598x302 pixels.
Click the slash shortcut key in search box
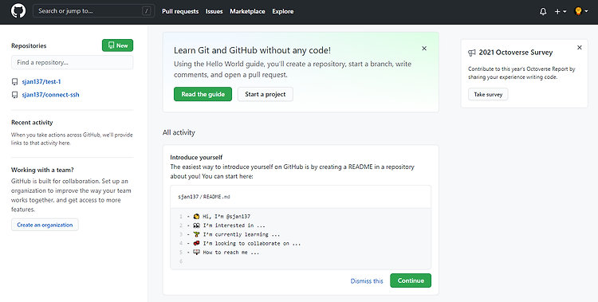[147, 11]
